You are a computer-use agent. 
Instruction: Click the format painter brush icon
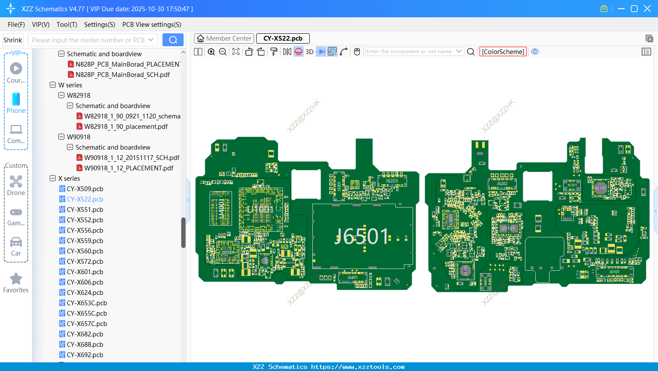coord(274,52)
